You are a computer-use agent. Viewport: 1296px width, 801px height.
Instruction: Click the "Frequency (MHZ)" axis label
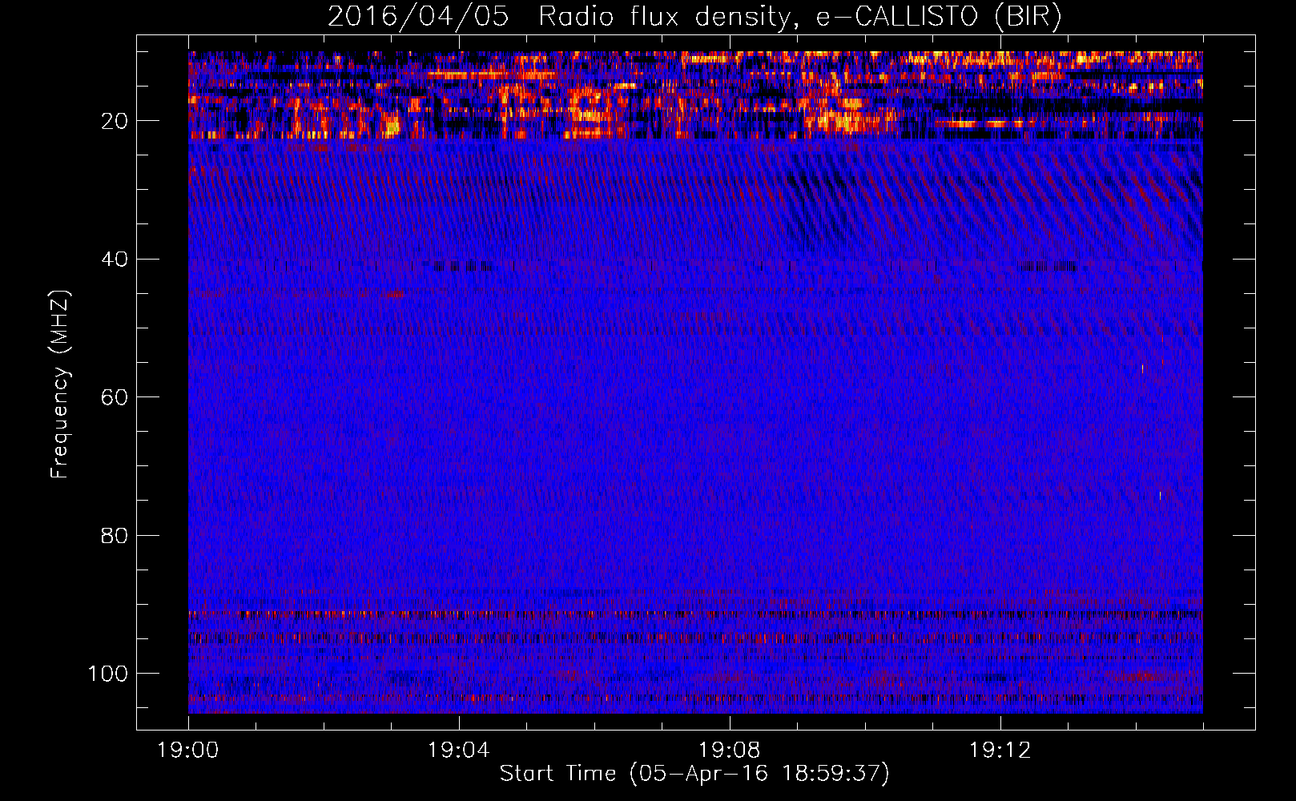pyautogui.click(x=60, y=384)
